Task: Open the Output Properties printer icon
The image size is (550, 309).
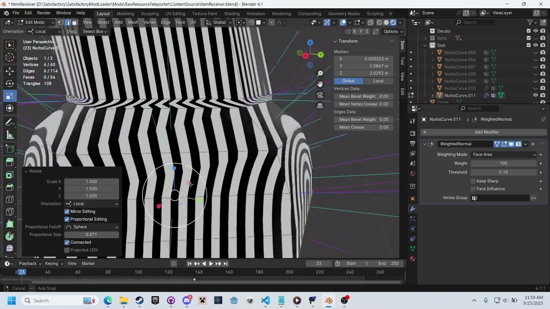Action: [412, 143]
